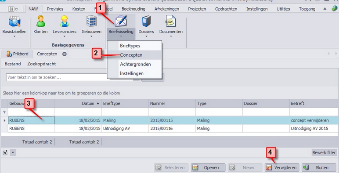Select the RUBENS cell in row 2015/00116
This screenshot has height=173, width=339.
[31, 129]
